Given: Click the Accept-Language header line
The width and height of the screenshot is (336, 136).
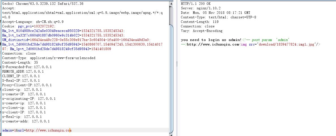Looking at the screenshot, I should [33, 22].
